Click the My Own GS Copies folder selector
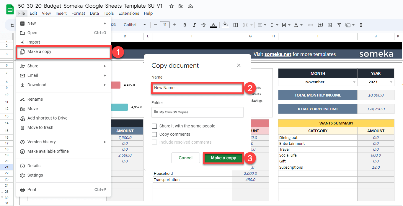This screenshot has height=206, width=403. pyautogui.click(x=197, y=112)
